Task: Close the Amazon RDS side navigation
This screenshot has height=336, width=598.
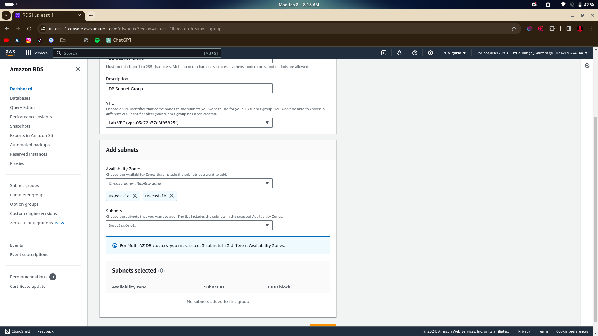Action: pyautogui.click(x=78, y=69)
